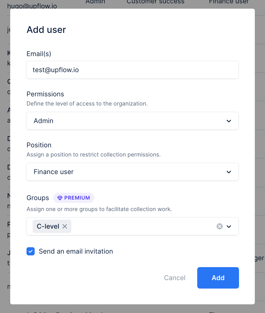Click the Groups section label
Image resolution: width=265 pixels, height=313 pixels.
point(38,198)
